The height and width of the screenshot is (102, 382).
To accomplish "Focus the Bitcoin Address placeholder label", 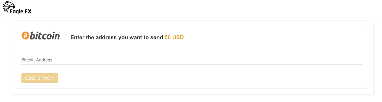I will (37, 60).
